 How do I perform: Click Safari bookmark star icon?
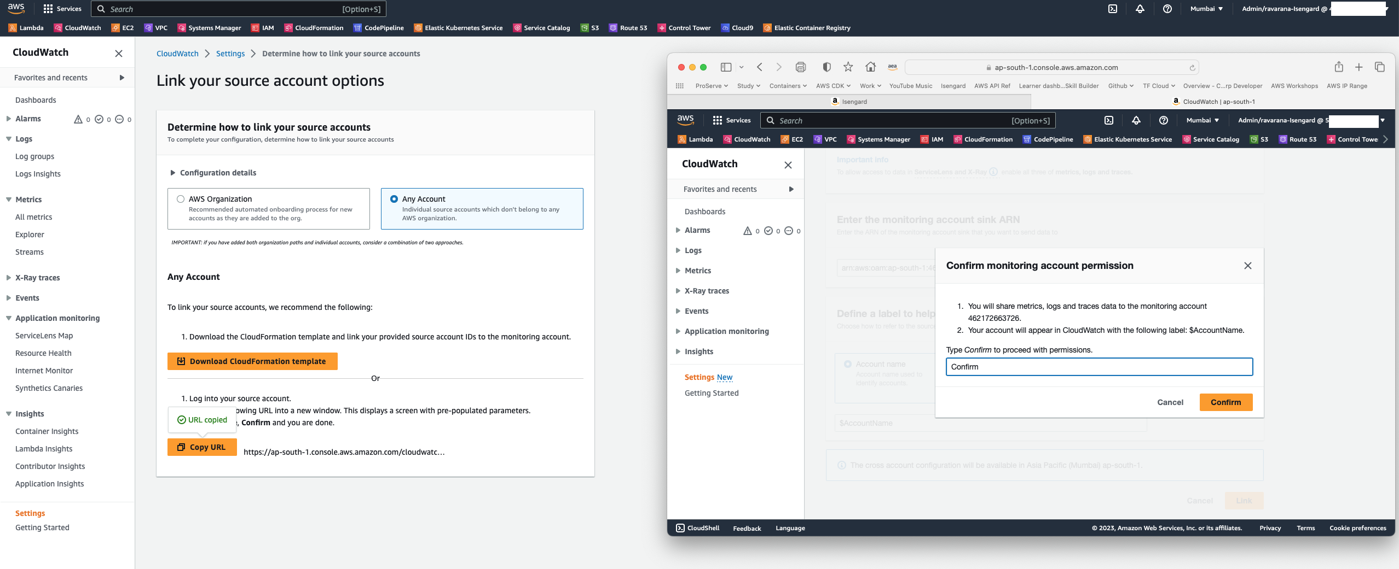click(x=848, y=67)
